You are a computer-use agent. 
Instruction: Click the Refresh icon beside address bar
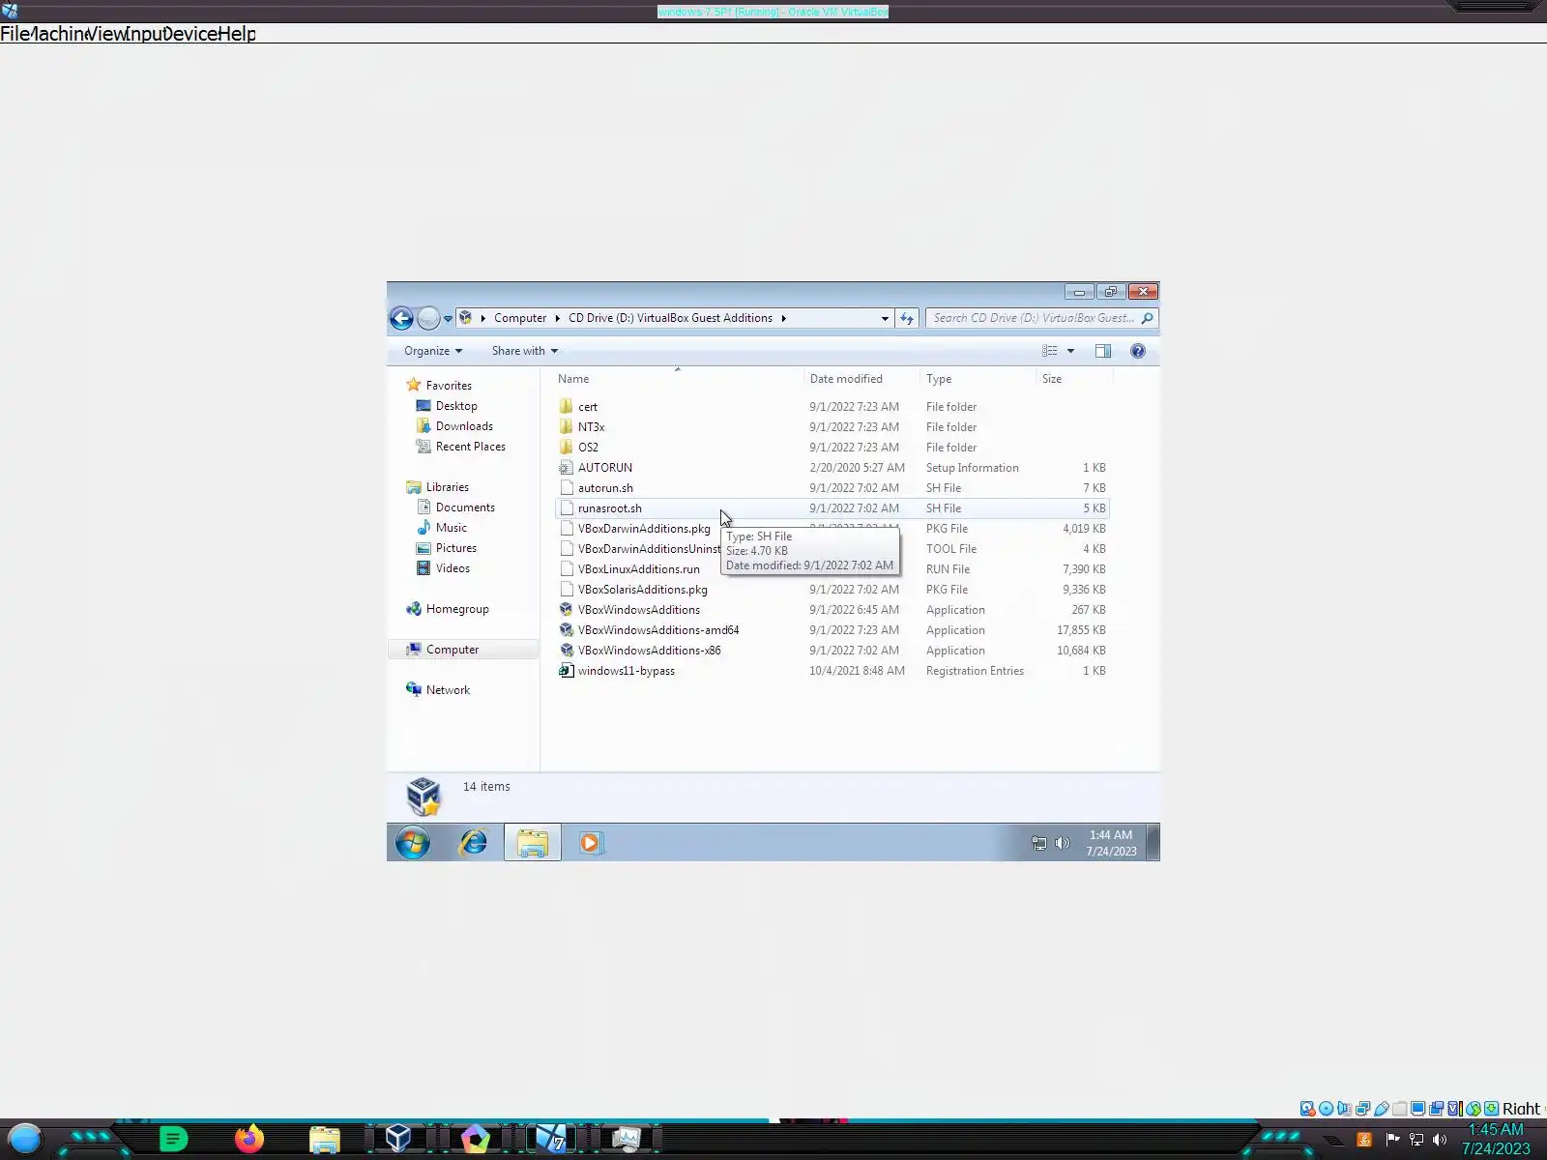[907, 318]
